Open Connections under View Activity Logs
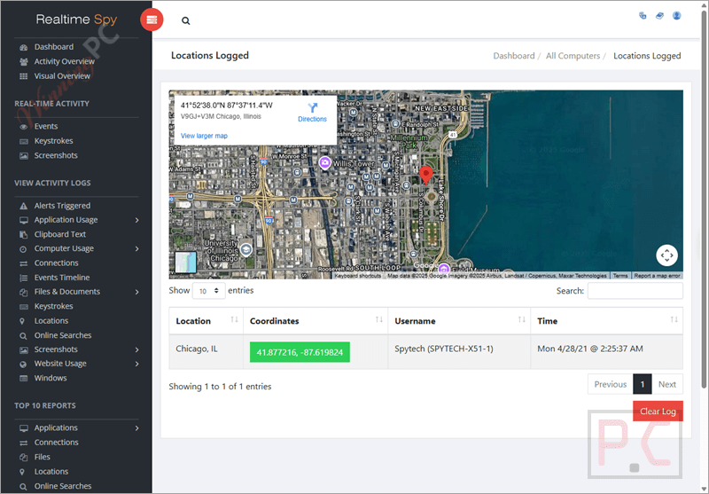Image resolution: width=709 pixels, height=494 pixels. pos(56,263)
